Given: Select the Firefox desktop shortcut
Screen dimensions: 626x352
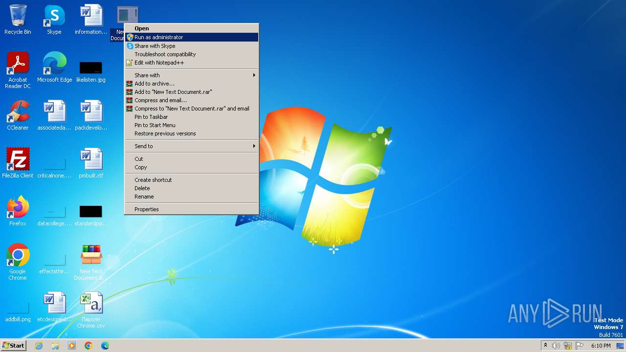Looking at the screenshot, I should [x=18, y=211].
